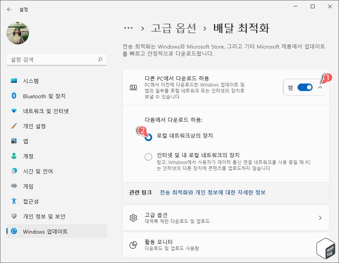This screenshot has height=263, width=339.
Task: Go back to 고급 옵션 breadcrumb
Action: pos(174,28)
